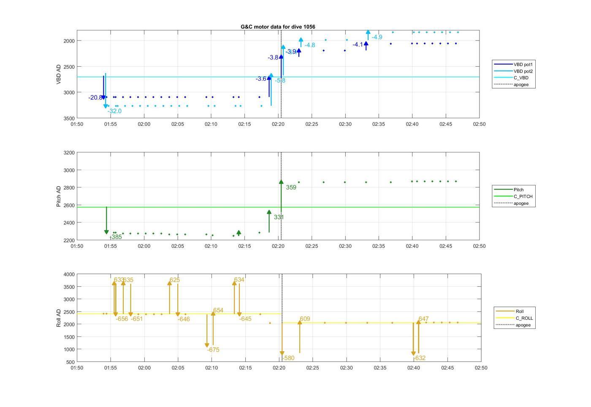The width and height of the screenshot is (591, 407).
Task: Click the '3500' tick on the VBD axis
Action: click(x=69, y=118)
